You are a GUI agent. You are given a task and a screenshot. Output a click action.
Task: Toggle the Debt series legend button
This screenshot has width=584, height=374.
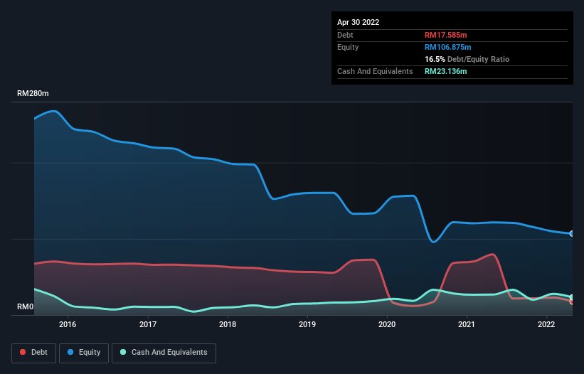(33, 353)
